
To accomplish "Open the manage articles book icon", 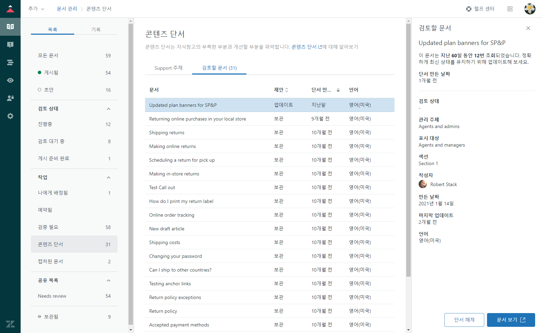I will coord(10,27).
